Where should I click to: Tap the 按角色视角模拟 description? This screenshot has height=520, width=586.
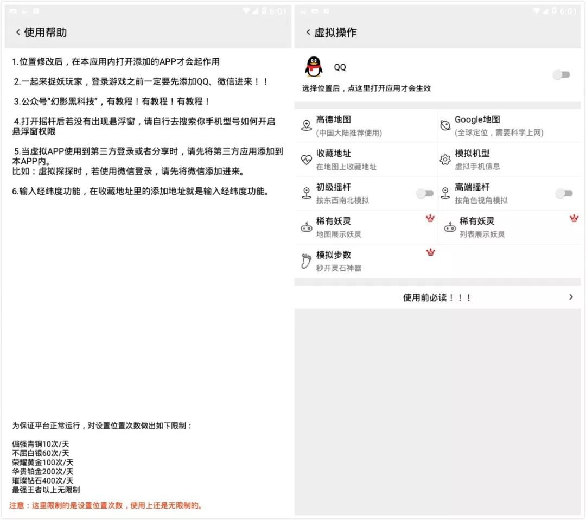pos(481,200)
